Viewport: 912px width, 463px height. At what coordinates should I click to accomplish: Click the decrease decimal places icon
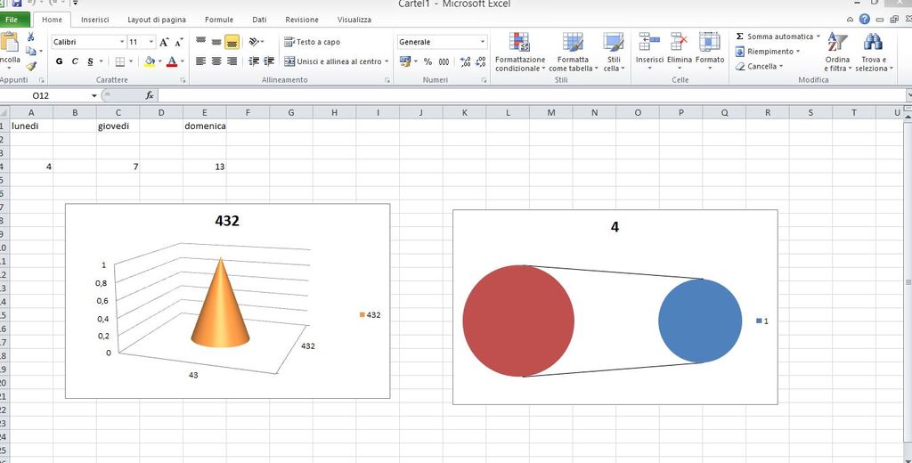pyautogui.click(x=480, y=61)
